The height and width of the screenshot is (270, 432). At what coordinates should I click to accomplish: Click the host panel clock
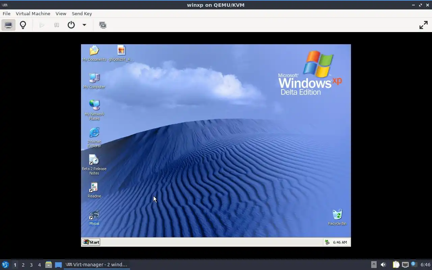[x=425, y=265]
